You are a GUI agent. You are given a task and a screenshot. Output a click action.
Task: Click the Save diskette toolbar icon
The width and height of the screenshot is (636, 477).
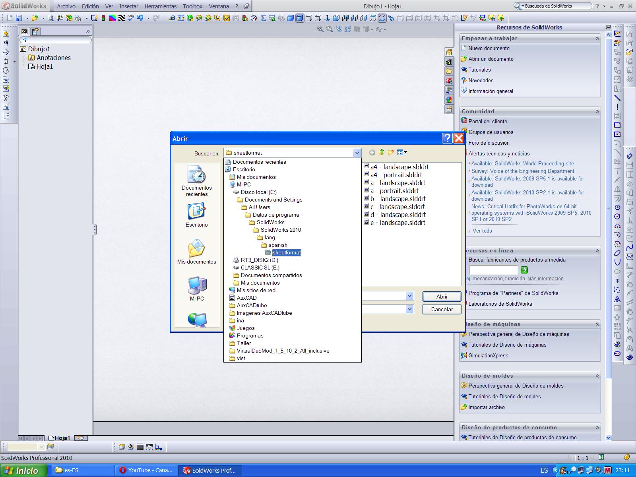click(19, 18)
